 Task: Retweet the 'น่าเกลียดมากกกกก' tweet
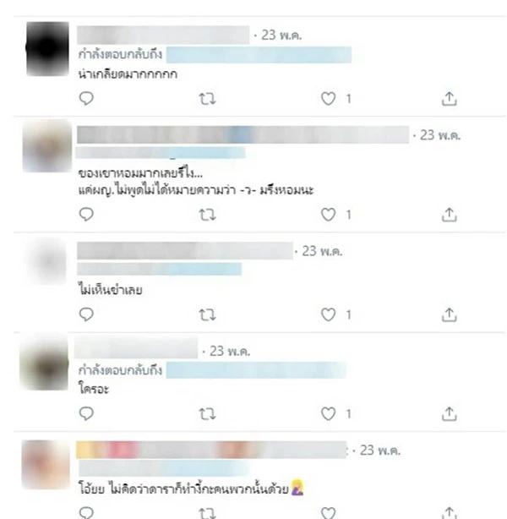(x=207, y=99)
